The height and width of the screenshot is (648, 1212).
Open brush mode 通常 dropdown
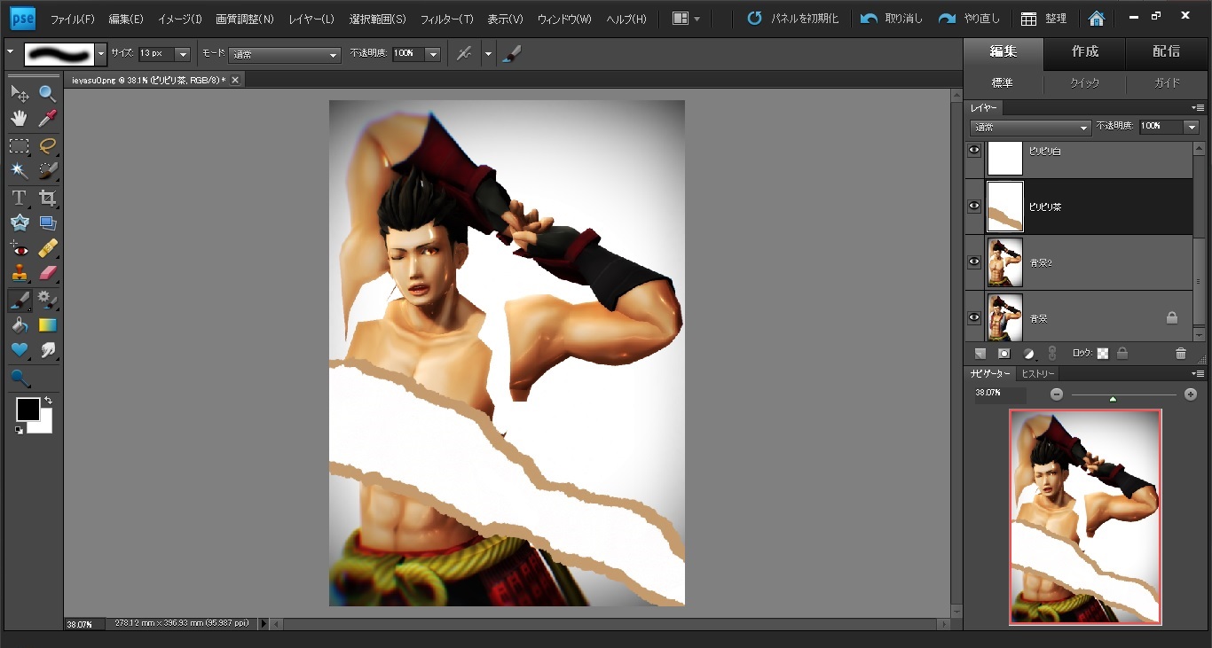click(x=285, y=54)
